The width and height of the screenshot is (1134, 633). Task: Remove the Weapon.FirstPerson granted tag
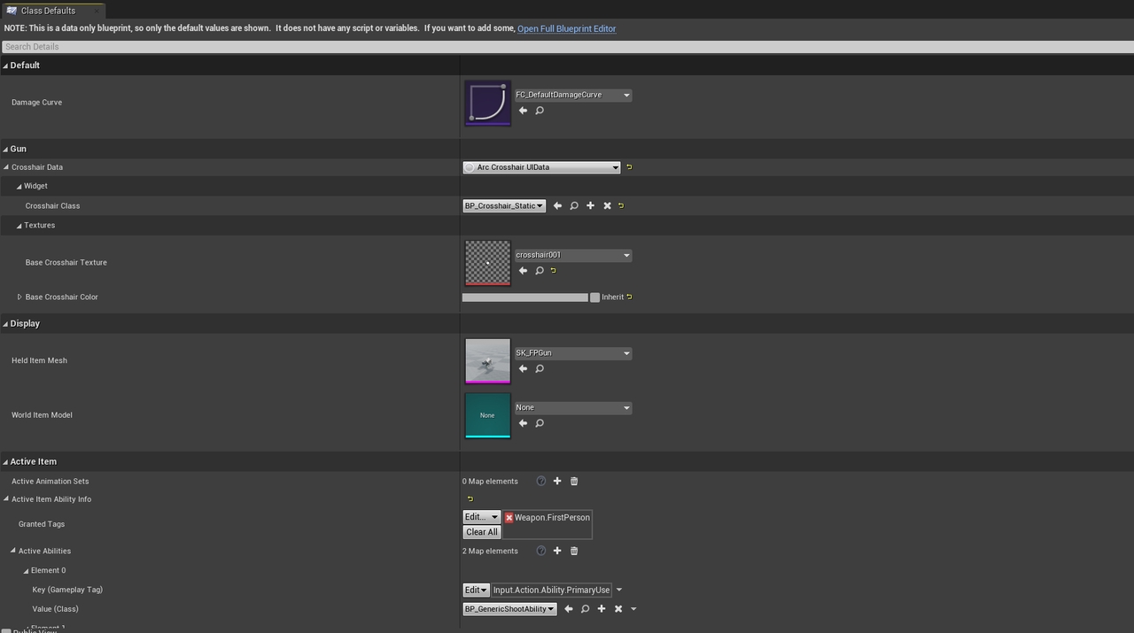coord(509,518)
